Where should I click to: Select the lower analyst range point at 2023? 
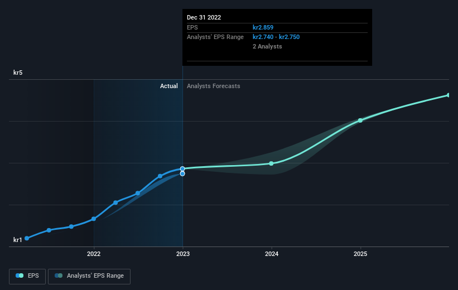pyautogui.click(x=182, y=174)
